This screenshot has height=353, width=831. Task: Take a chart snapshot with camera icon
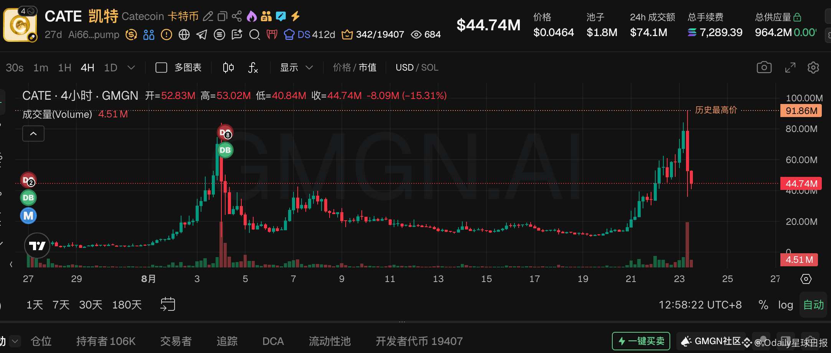point(764,68)
